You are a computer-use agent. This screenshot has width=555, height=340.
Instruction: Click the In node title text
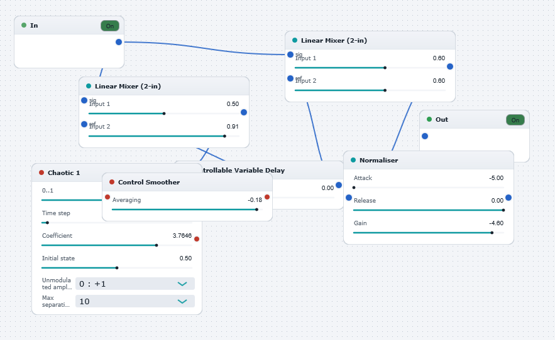pyautogui.click(x=34, y=26)
